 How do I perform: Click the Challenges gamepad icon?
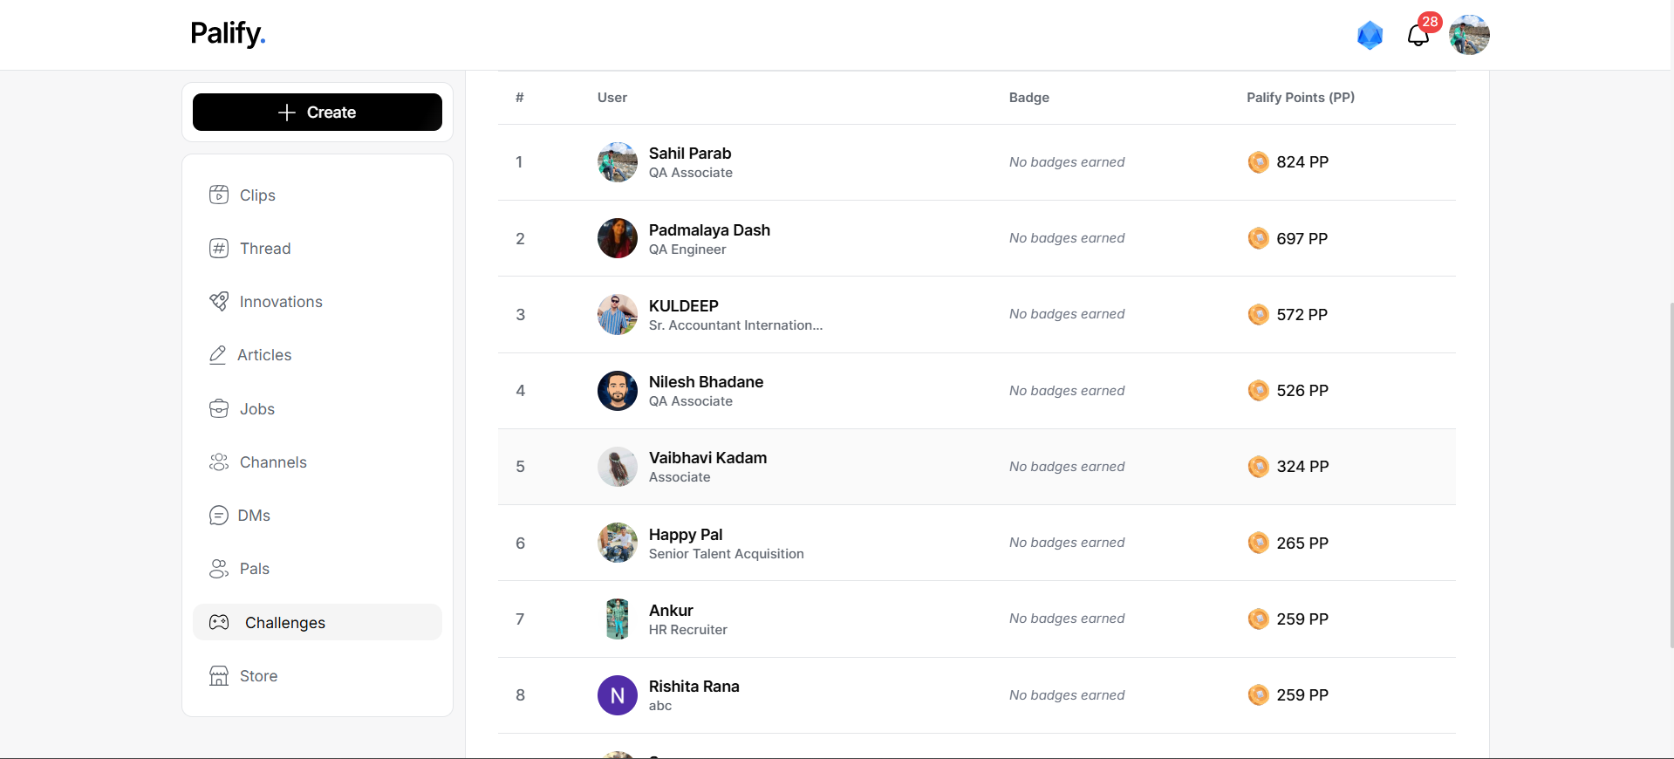tap(219, 622)
